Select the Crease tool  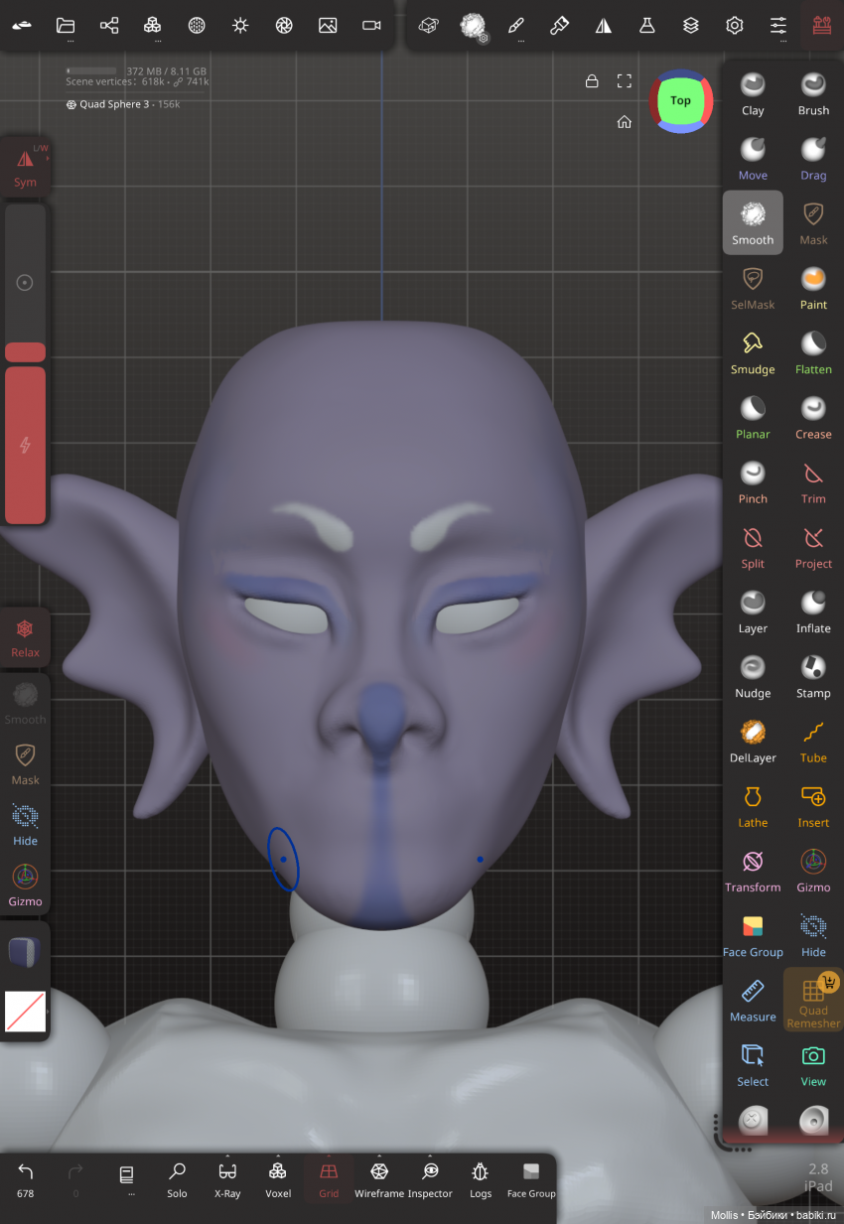(813, 417)
